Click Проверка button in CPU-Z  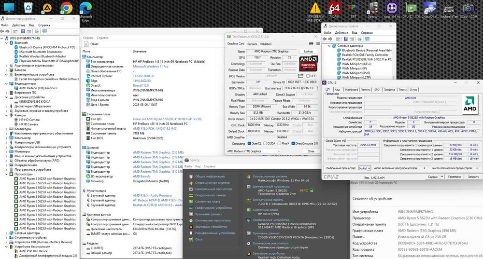tap(455, 177)
